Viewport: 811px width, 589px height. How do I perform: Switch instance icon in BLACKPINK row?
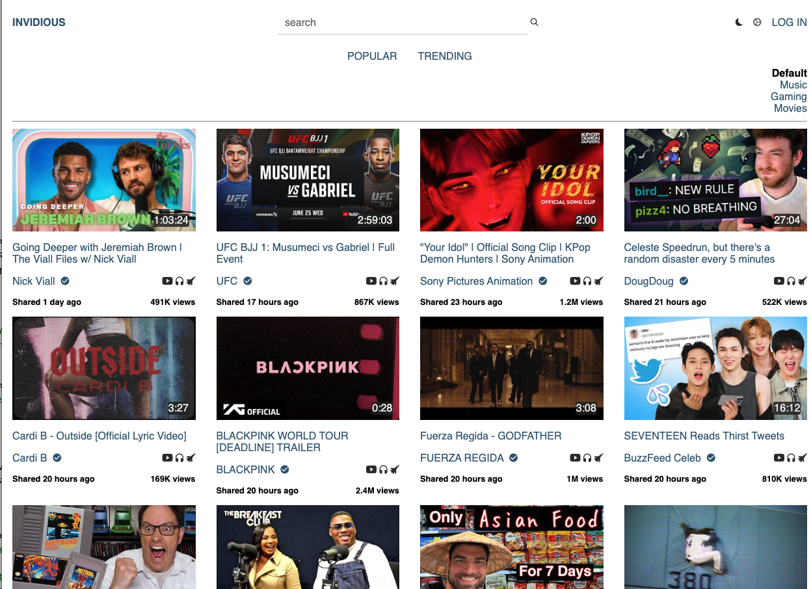(395, 469)
